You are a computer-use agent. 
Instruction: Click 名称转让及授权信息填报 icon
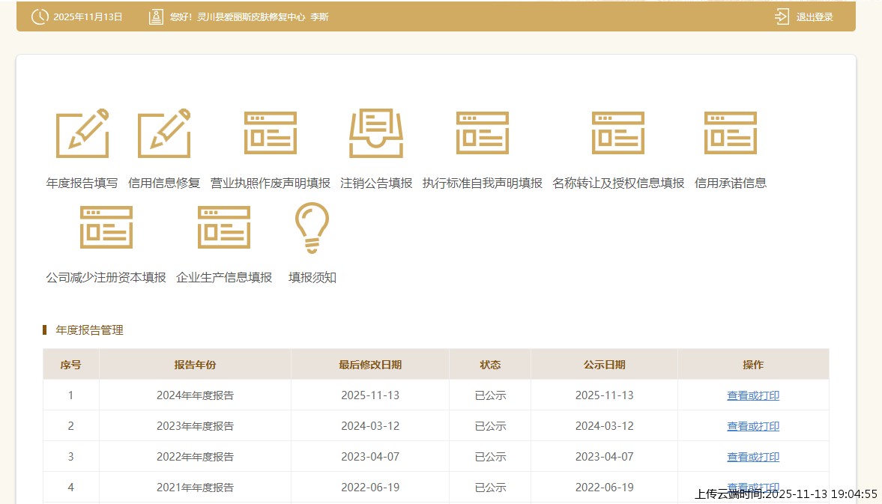click(x=618, y=133)
